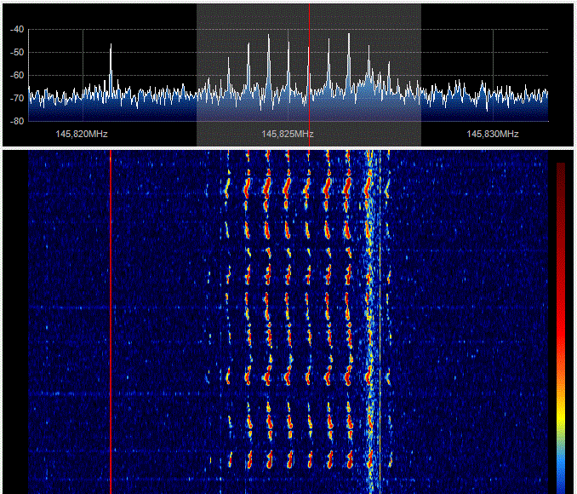Click the -40 dB scale label
The image size is (577, 494).
17,29
